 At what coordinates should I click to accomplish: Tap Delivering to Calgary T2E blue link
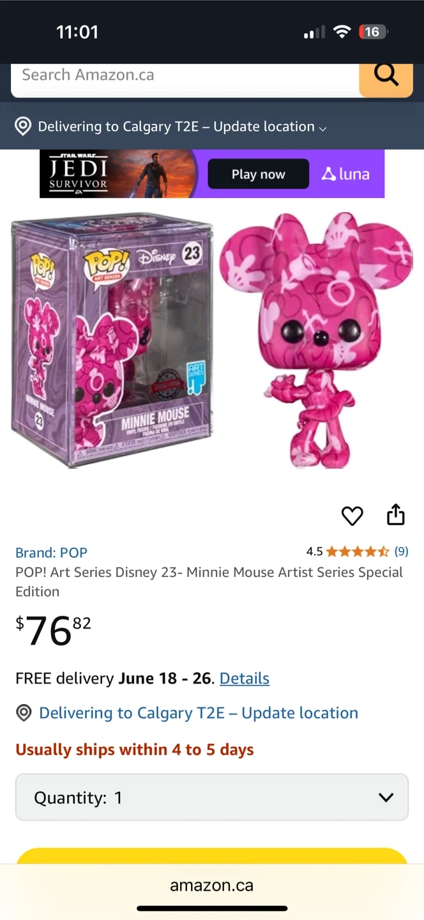click(x=199, y=713)
